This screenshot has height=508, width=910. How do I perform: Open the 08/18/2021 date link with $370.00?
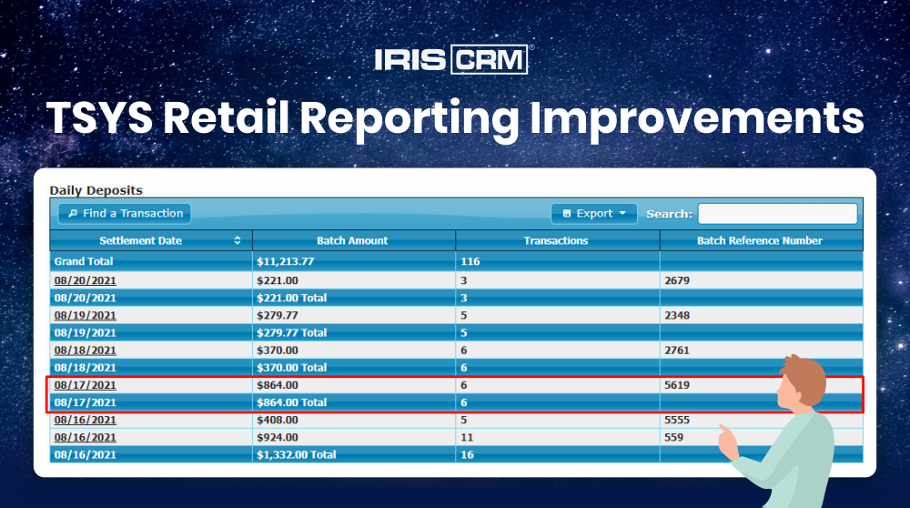(86, 351)
